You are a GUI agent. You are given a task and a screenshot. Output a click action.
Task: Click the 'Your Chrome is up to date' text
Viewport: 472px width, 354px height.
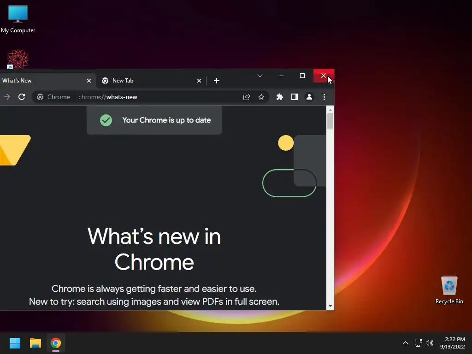(x=166, y=120)
